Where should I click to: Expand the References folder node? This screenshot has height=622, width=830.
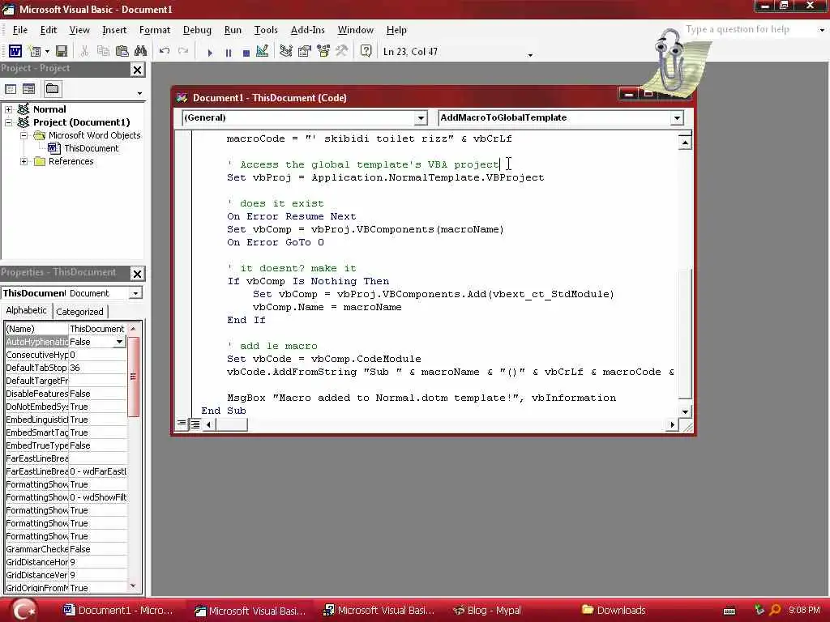click(x=24, y=161)
